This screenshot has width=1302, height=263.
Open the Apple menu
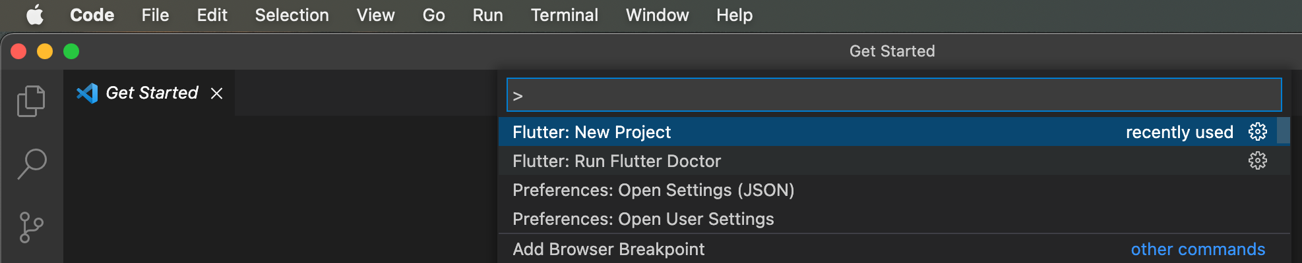point(35,15)
